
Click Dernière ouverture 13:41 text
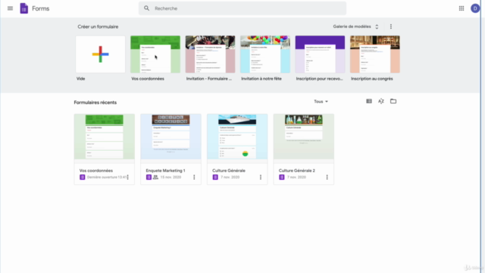(x=107, y=177)
